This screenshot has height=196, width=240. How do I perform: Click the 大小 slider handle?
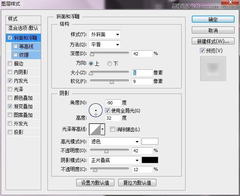[x=91, y=73]
